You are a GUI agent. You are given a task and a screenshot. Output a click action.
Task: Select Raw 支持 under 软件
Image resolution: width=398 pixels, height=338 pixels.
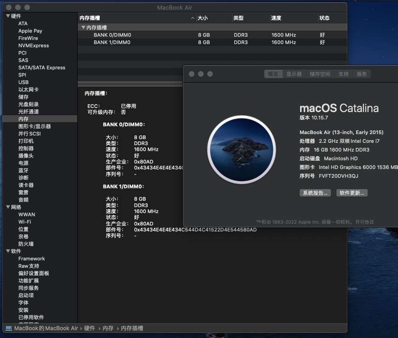pos(28,266)
